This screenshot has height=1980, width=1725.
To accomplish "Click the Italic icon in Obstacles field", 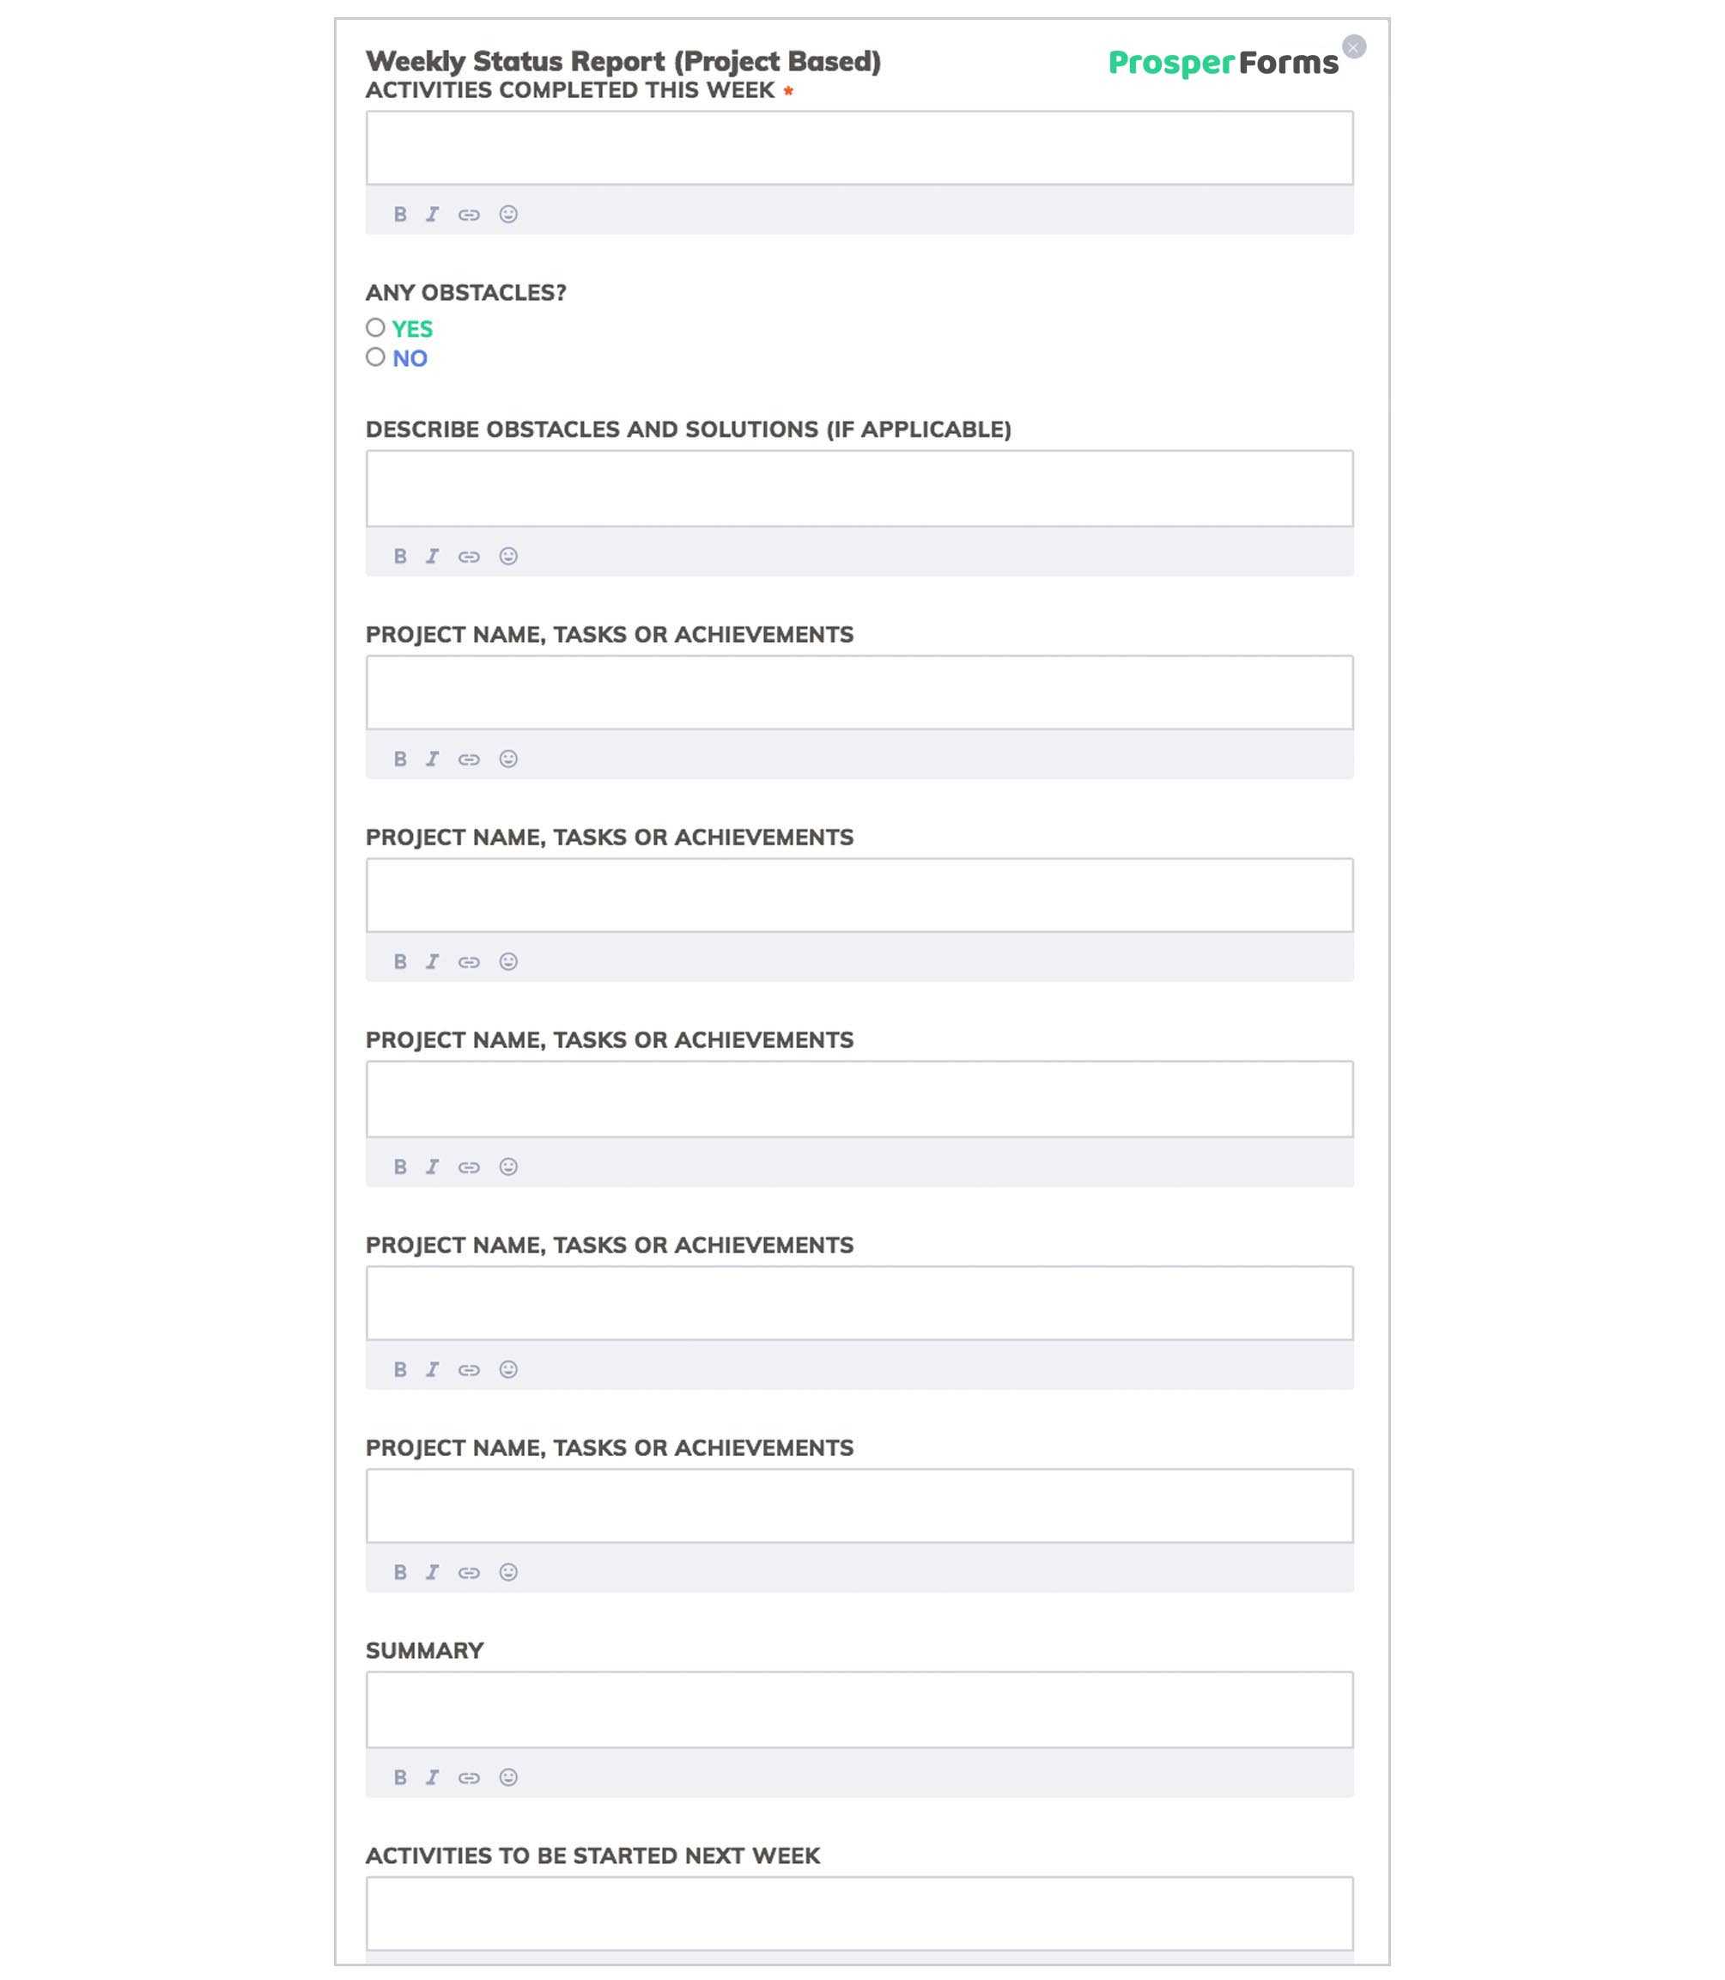I will point(433,554).
